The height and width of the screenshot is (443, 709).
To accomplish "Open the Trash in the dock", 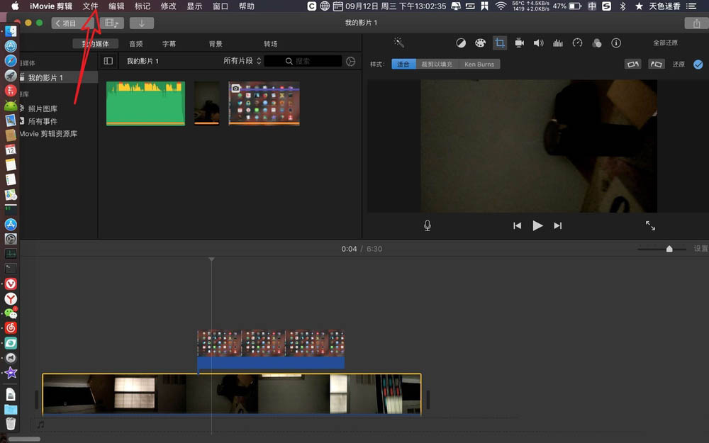I will [x=11, y=424].
